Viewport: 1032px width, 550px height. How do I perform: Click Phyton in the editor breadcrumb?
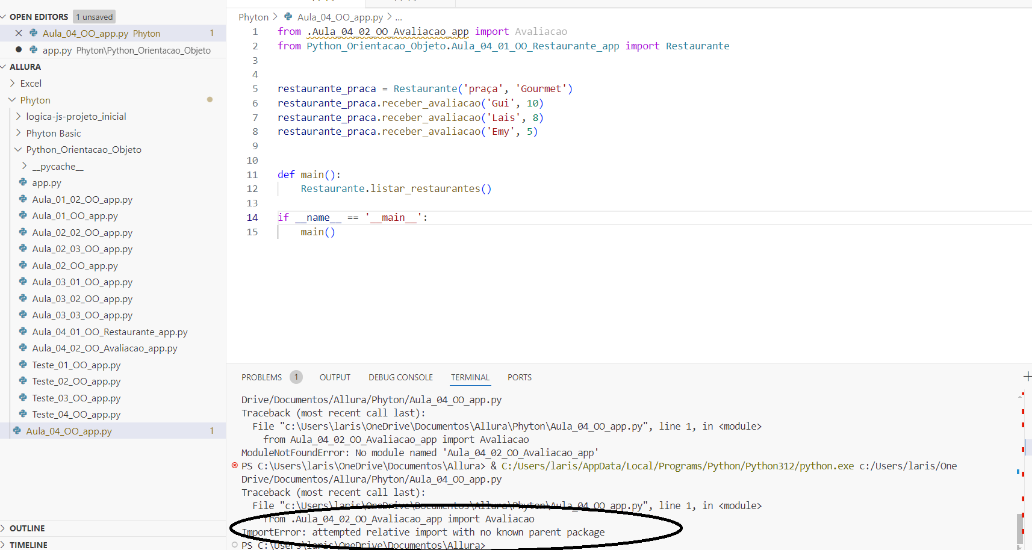click(x=253, y=17)
